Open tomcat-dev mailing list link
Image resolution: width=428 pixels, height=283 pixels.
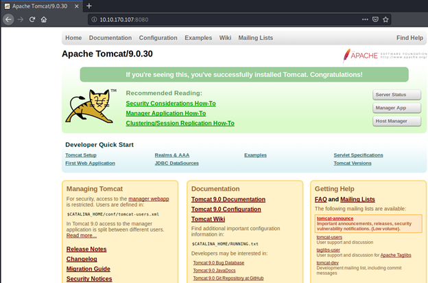point(327,263)
